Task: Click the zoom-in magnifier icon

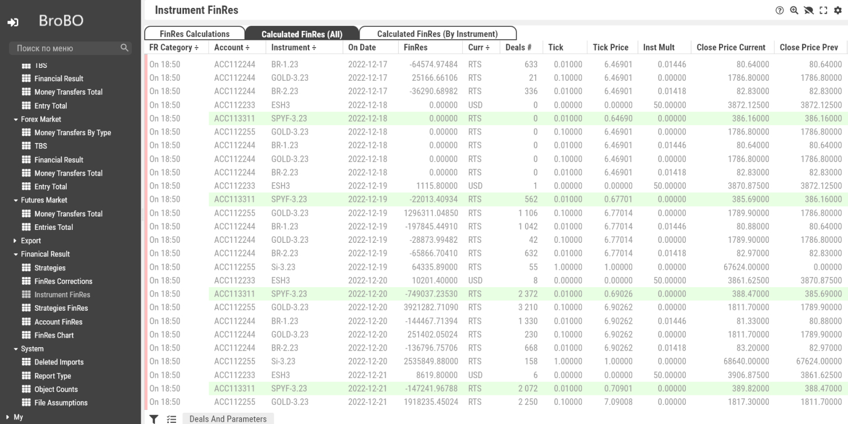Action: 794,10
